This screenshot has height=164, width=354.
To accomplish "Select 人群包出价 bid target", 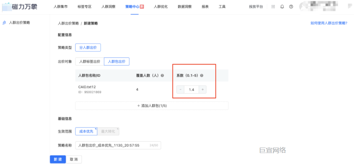I will pyautogui.click(x=117, y=61).
